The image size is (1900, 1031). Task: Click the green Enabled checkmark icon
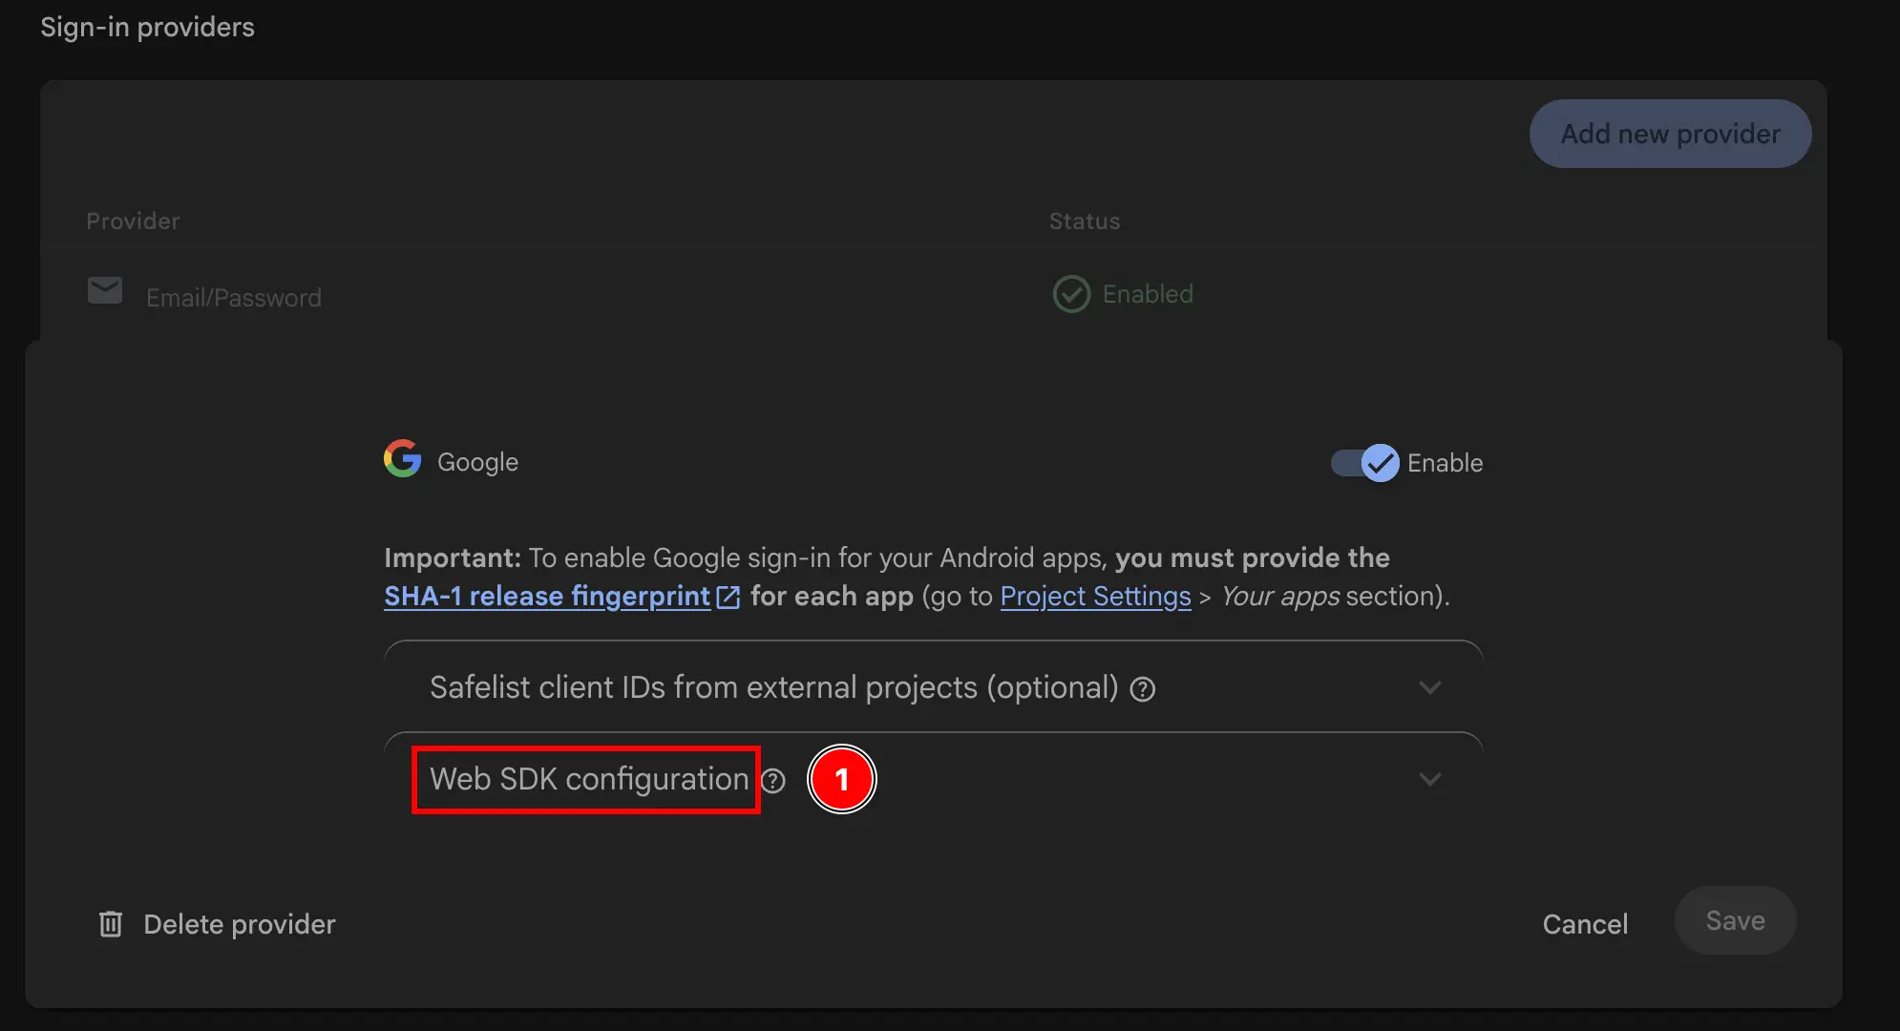click(1071, 294)
